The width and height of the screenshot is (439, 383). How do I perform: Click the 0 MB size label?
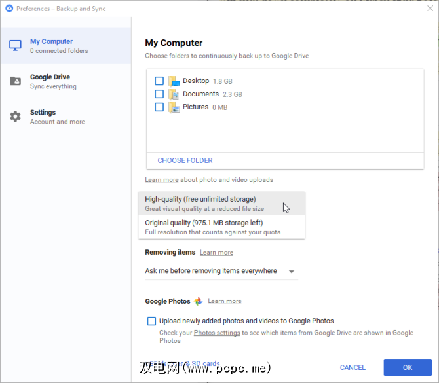click(x=220, y=108)
